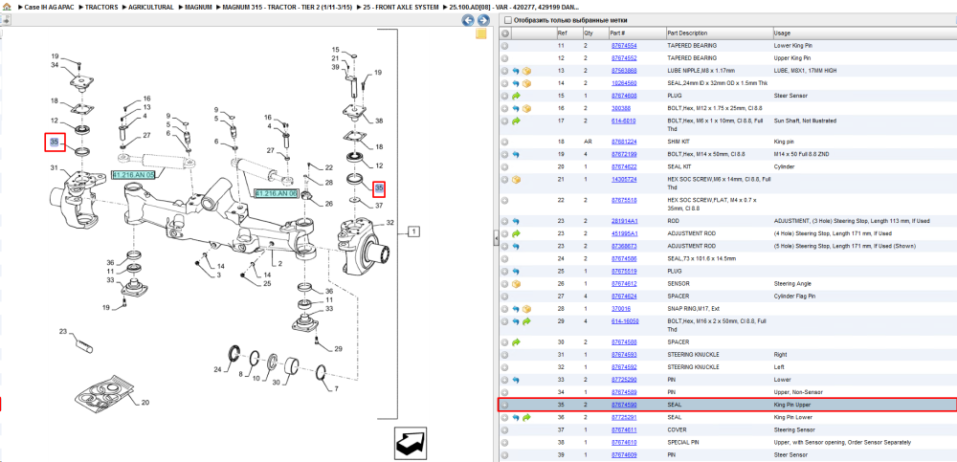Open box icon on SENSOR ref 26
957x462 pixels.
coord(516,284)
